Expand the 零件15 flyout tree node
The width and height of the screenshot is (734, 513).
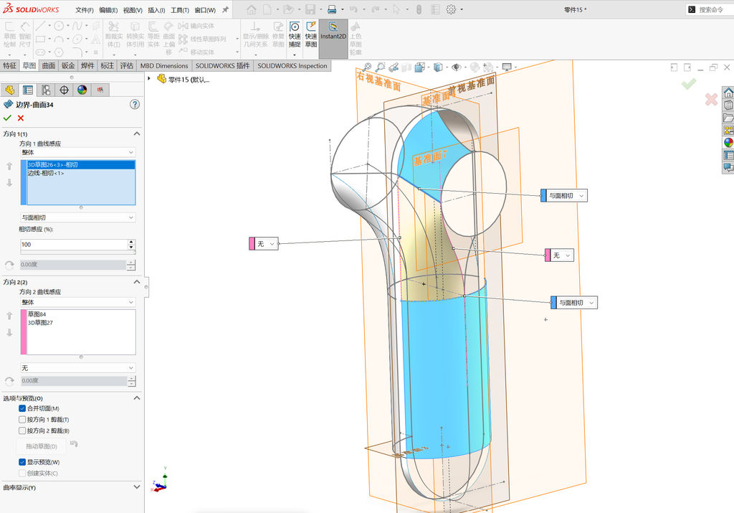point(149,79)
